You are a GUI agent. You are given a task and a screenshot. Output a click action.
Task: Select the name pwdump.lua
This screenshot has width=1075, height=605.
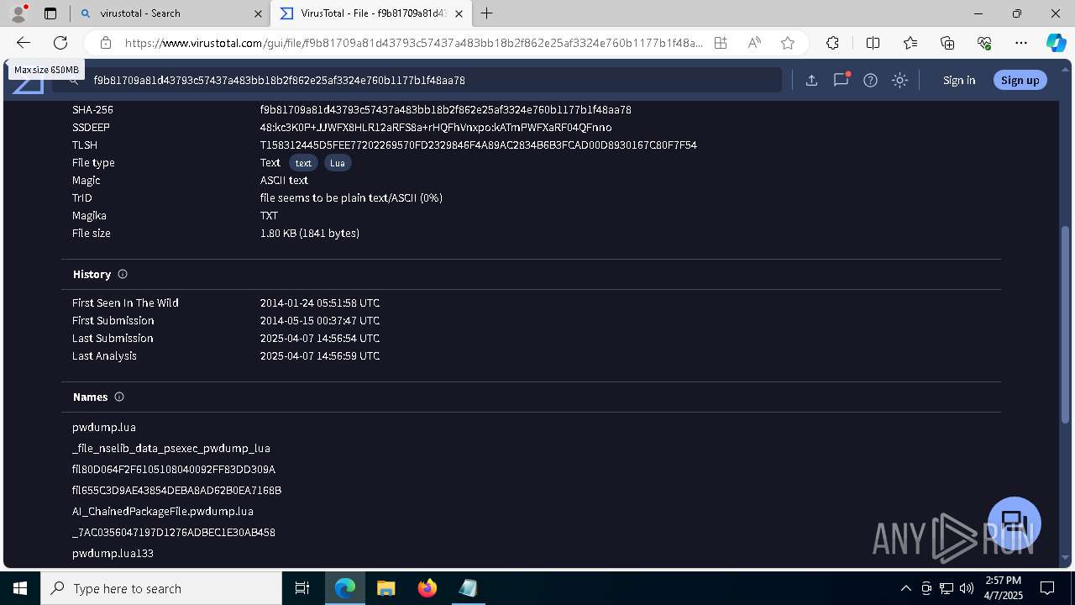[x=104, y=428]
